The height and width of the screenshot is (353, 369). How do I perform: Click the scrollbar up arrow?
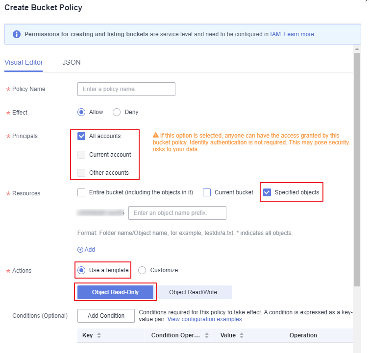tap(357, 49)
